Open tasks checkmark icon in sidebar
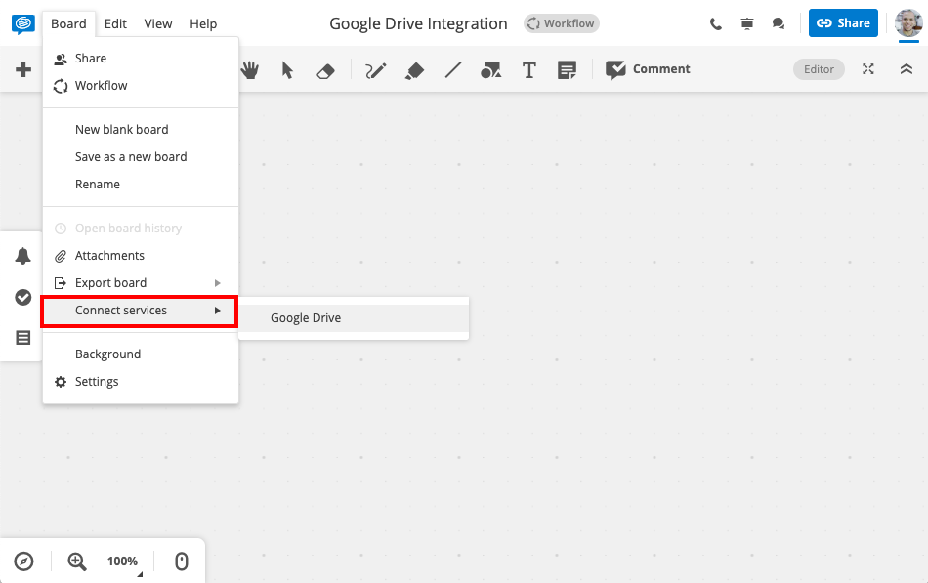Screen dimensions: 928x583 click(x=23, y=297)
